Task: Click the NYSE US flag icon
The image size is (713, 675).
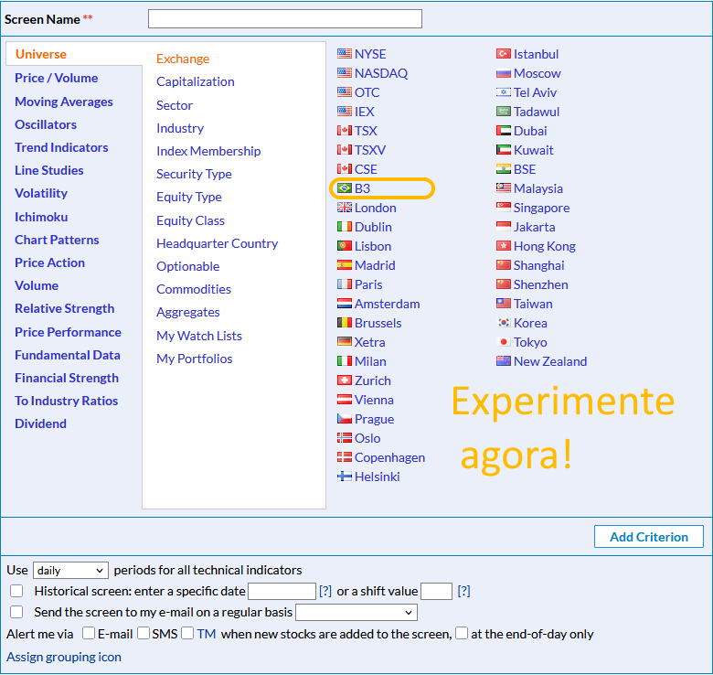Action: pyautogui.click(x=345, y=54)
